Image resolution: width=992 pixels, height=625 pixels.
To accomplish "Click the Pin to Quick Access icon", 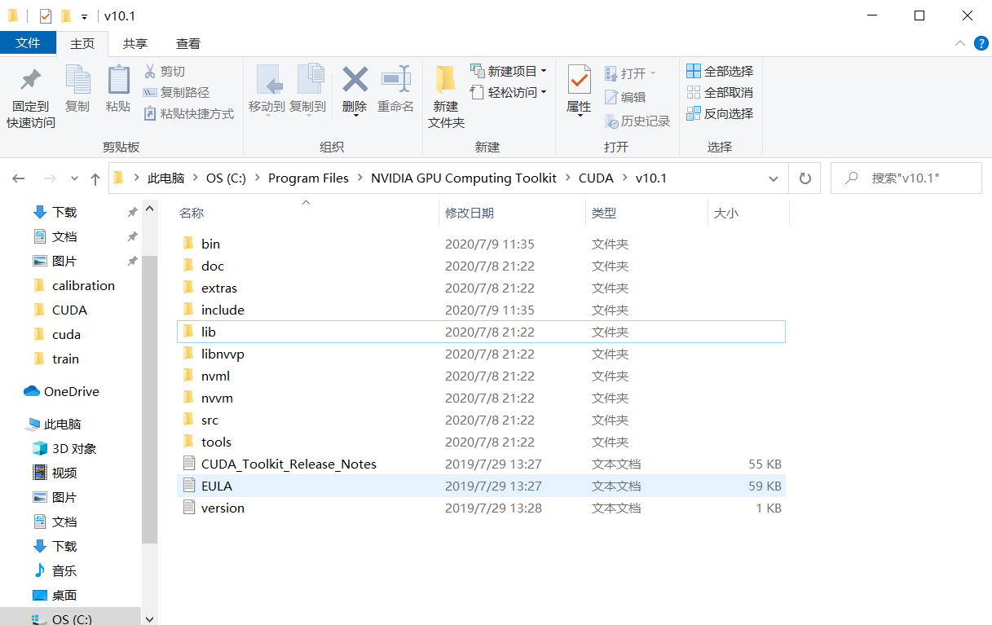I will [x=31, y=81].
